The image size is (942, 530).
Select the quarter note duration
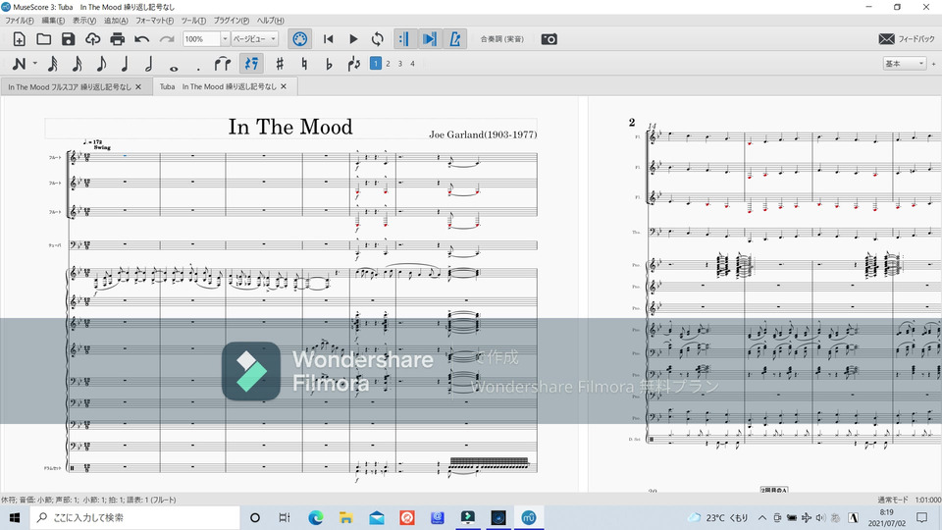(125, 63)
